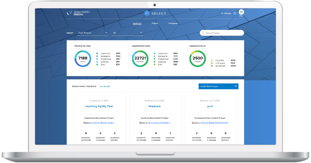The image size is (311, 163).
Task: Click Graduate card's 2 candidates not started
Action: (141, 133)
